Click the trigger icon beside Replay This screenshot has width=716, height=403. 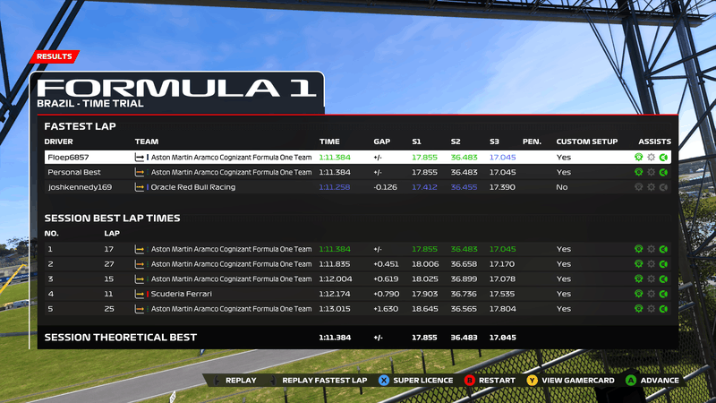(217, 380)
